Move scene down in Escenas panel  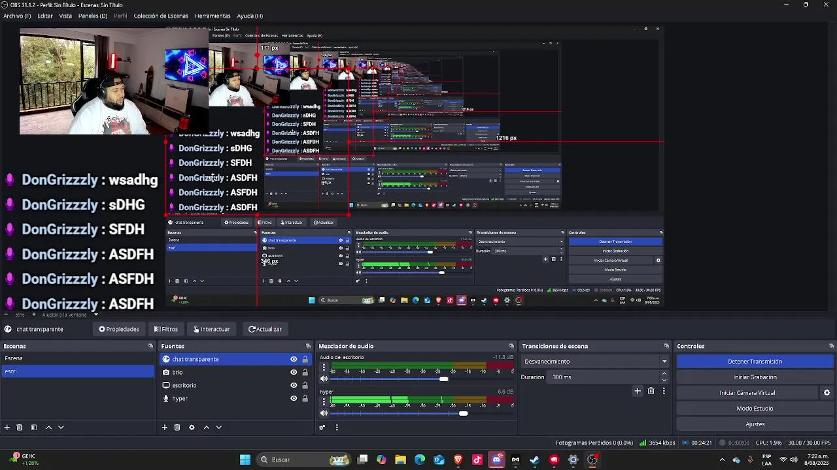coord(61,428)
